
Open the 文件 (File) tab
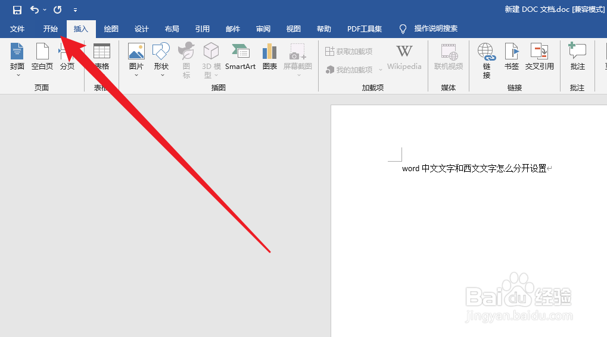click(17, 29)
